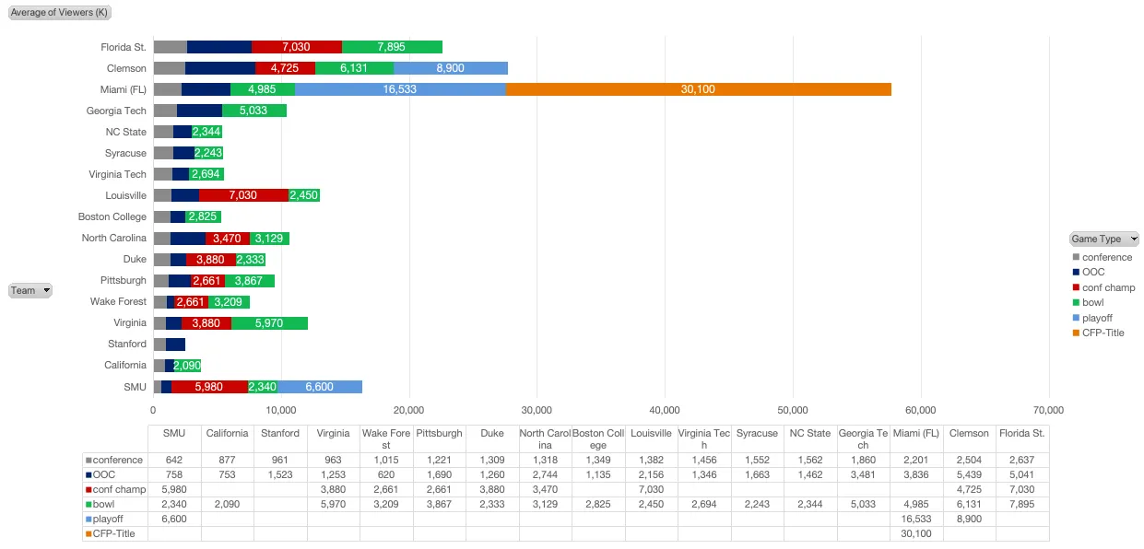Select the CFP-Title legend entry
This screenshot has height=549, width=1144.
(1098, 333)
